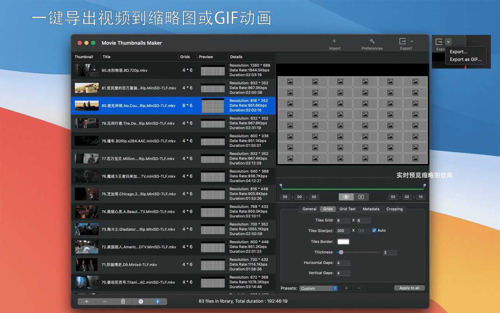Click the Thickness slider handle

[341, 252]
